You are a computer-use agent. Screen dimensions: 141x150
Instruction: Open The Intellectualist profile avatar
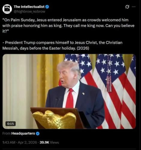7,9
